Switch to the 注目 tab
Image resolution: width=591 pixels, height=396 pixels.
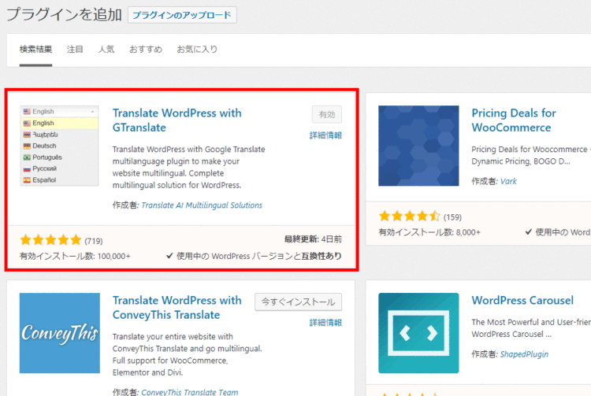75,49
